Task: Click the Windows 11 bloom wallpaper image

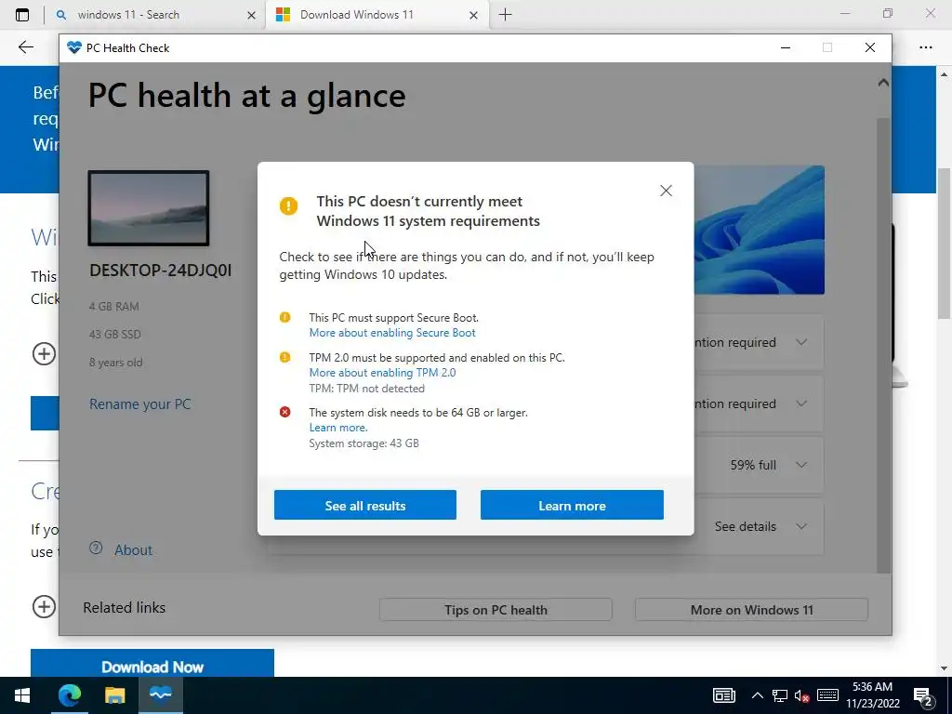Action: (759, 231)
